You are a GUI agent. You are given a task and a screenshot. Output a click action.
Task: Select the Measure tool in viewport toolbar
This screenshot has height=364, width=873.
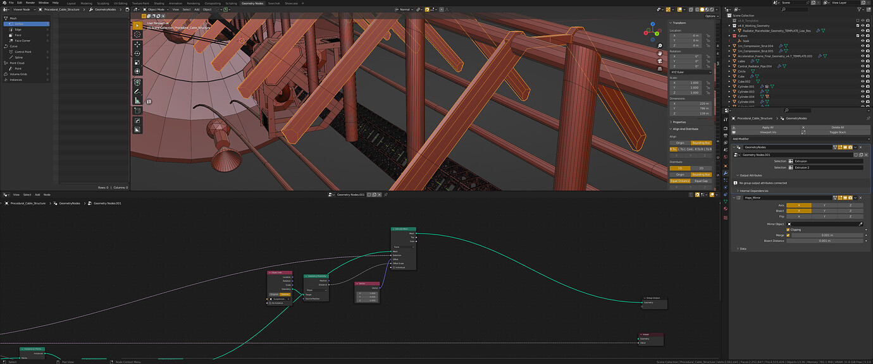137,100
